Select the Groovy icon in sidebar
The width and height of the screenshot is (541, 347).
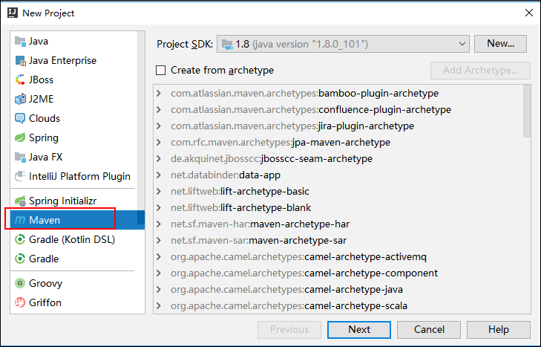pos(20,284)
